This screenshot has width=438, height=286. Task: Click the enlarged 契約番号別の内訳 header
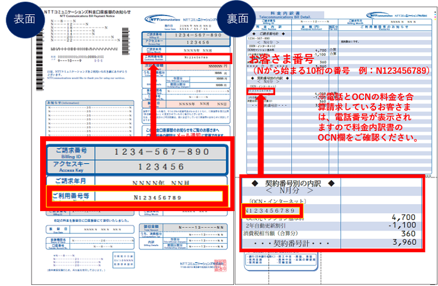293,184
